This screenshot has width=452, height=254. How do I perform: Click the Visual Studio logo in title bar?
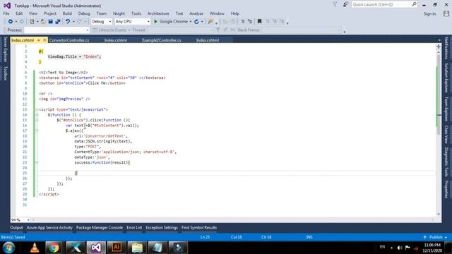7,6
